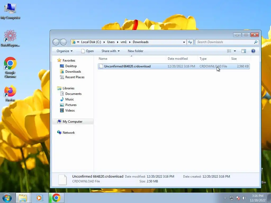Click Local Disk (C:) in the address bar
Viewport: 271px width, 203px height.
(x=91, y=42)
